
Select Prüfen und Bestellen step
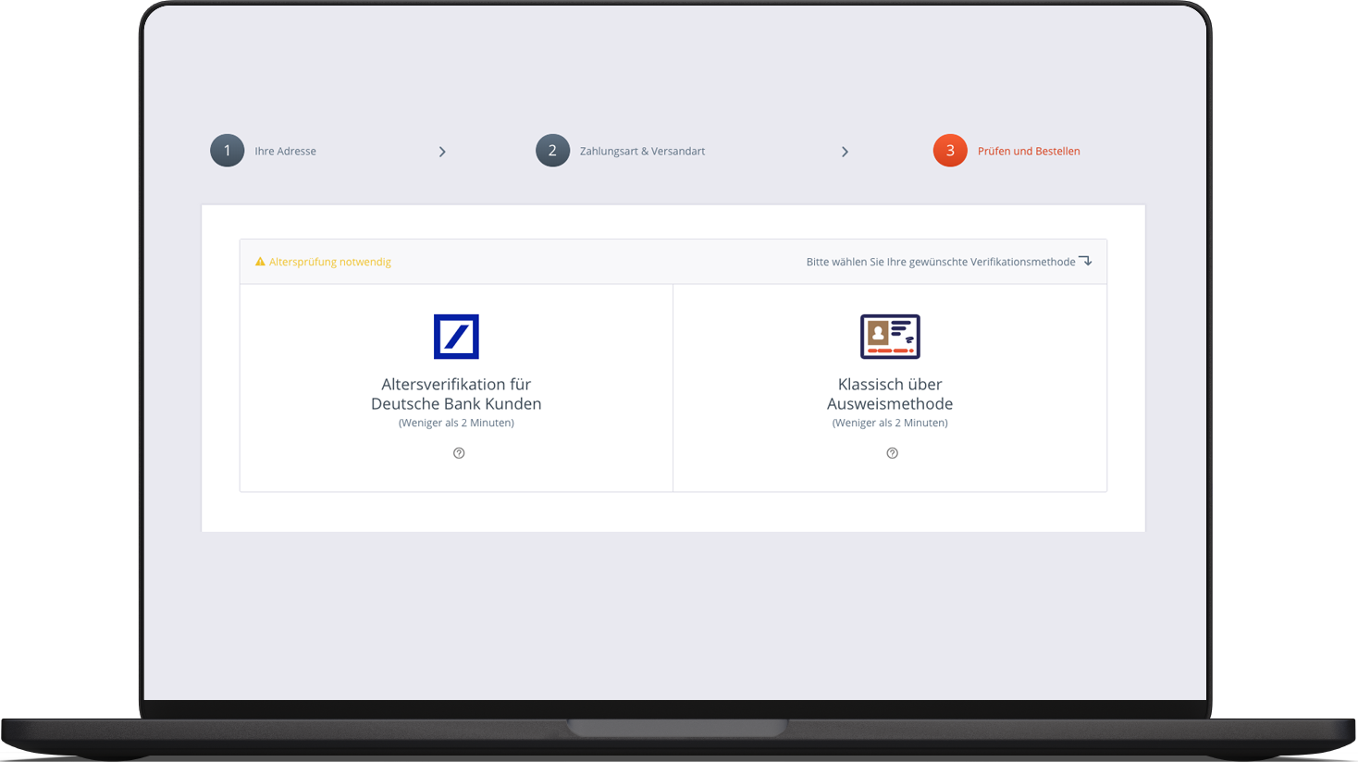click(1029, 151)
